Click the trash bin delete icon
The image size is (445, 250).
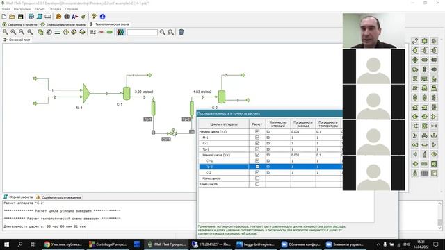tap(181, 32)
